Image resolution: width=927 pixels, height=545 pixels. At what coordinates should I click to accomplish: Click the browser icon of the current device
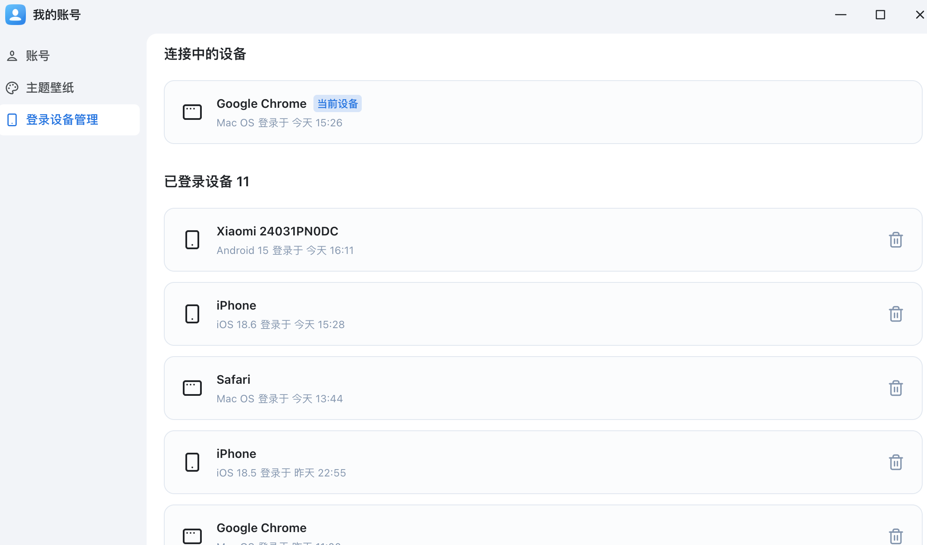point(192,112)
